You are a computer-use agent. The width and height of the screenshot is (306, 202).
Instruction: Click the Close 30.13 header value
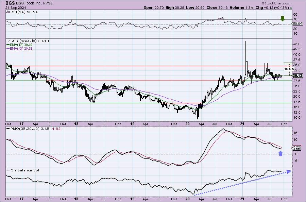click(x=217, y=7)
